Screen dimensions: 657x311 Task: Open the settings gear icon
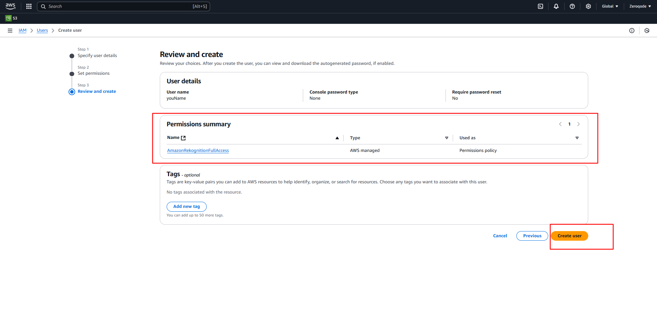[588, 6]
